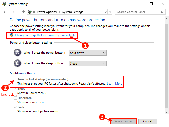Click 'When I press the power button:' text

tap(44, 53)
